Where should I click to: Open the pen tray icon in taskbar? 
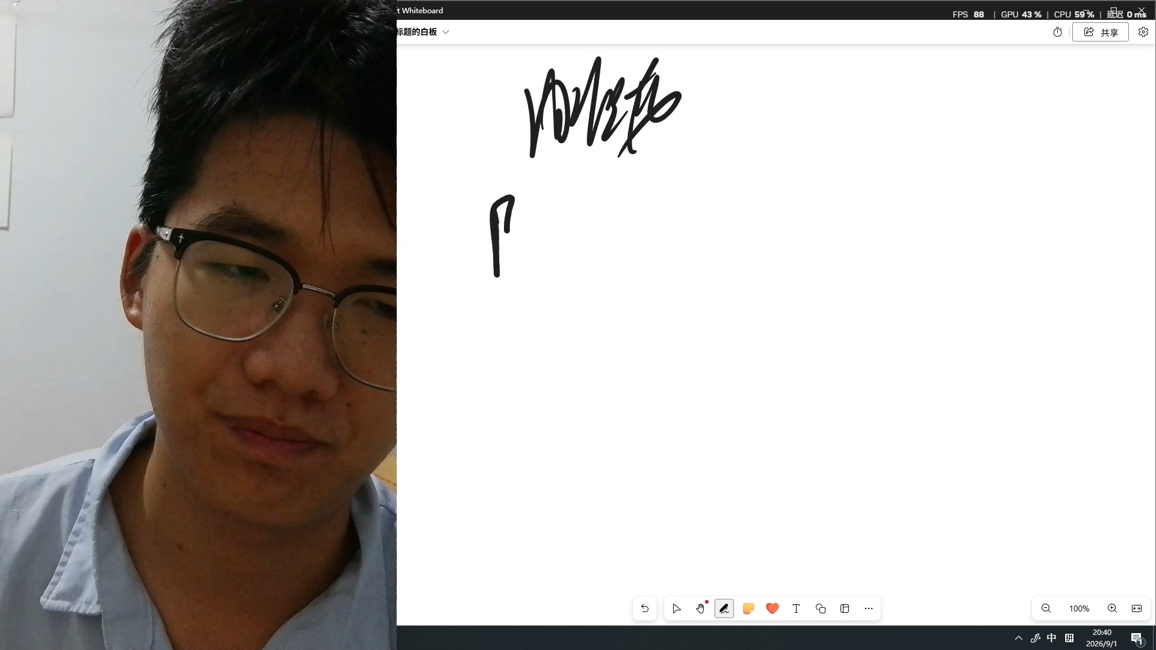[1036, 638]
